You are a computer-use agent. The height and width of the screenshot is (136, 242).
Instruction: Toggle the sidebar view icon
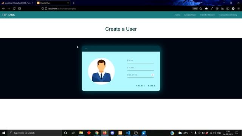click(x=228, y=9)
